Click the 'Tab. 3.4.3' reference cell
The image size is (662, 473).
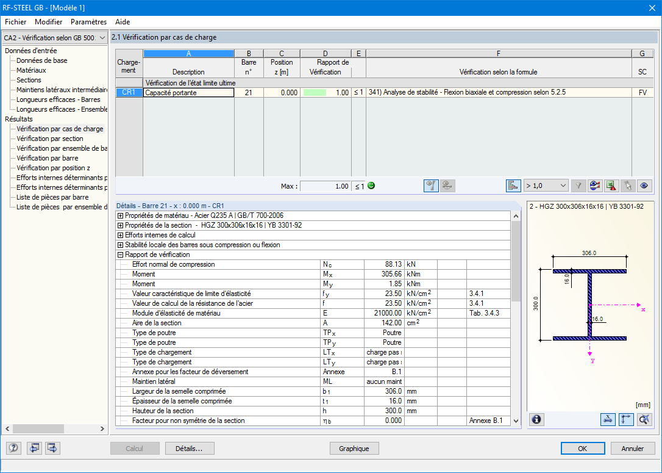pyautogui.click(x=488, y=313)
